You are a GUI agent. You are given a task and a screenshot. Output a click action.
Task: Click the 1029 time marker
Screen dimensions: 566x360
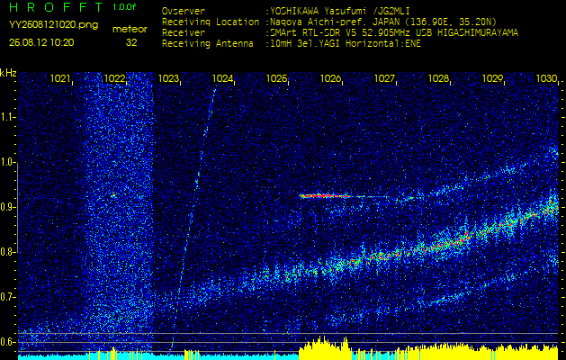[x=493, y=78]
